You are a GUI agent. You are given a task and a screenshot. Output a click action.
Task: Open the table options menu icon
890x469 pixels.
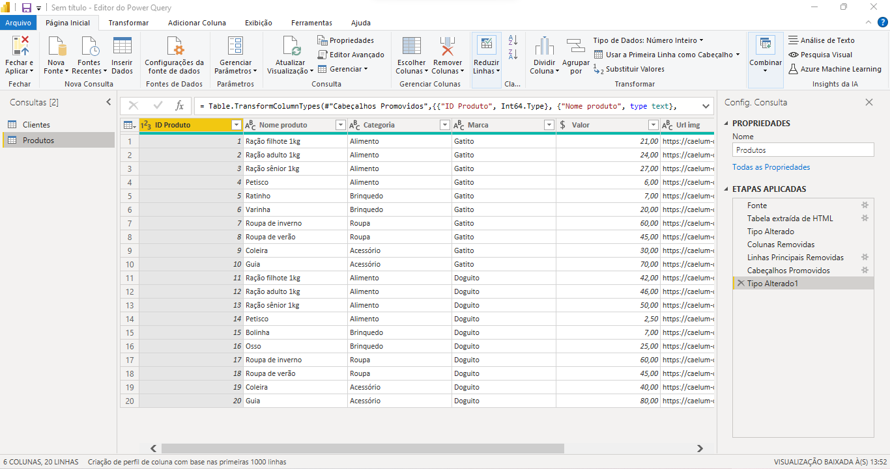[129, 125]
